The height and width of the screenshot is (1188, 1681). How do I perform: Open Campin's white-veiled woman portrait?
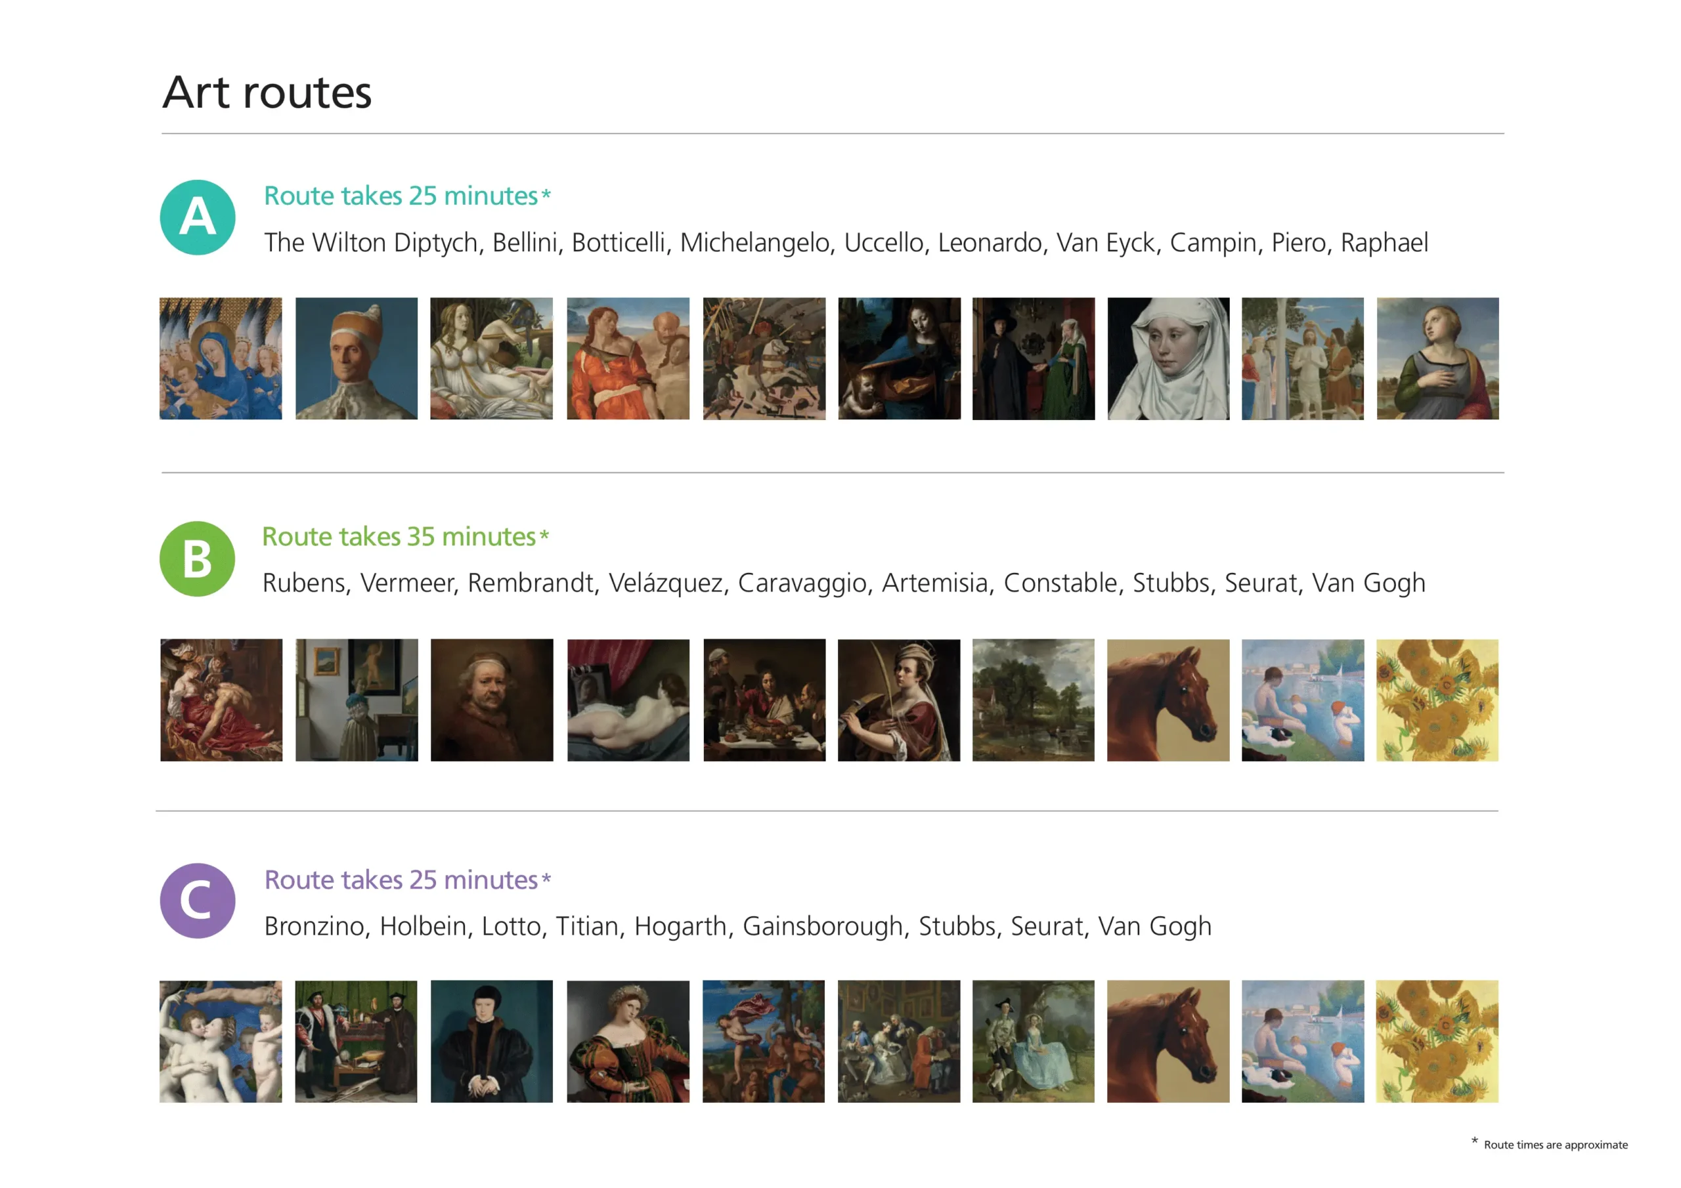point(1169,358)
